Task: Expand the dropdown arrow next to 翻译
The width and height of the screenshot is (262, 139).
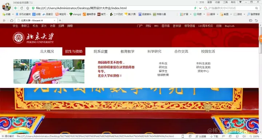Action: pos(218,14)
